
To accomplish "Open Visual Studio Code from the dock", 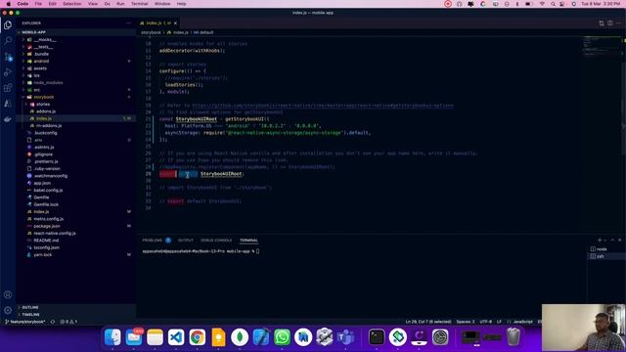I will coord(176,337).
